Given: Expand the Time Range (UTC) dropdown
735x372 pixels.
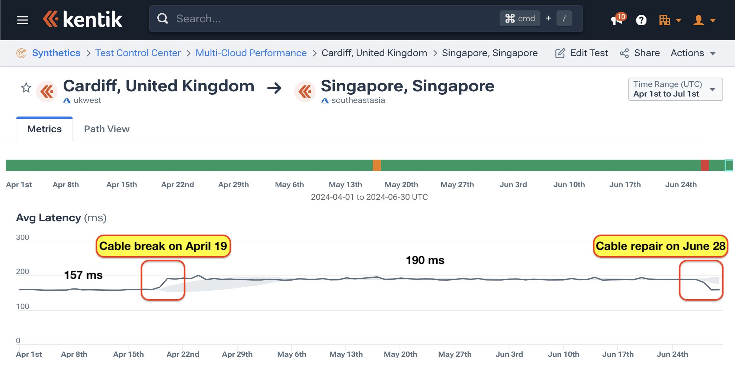Looking at the screenshot, I should (x=675, y=89).
